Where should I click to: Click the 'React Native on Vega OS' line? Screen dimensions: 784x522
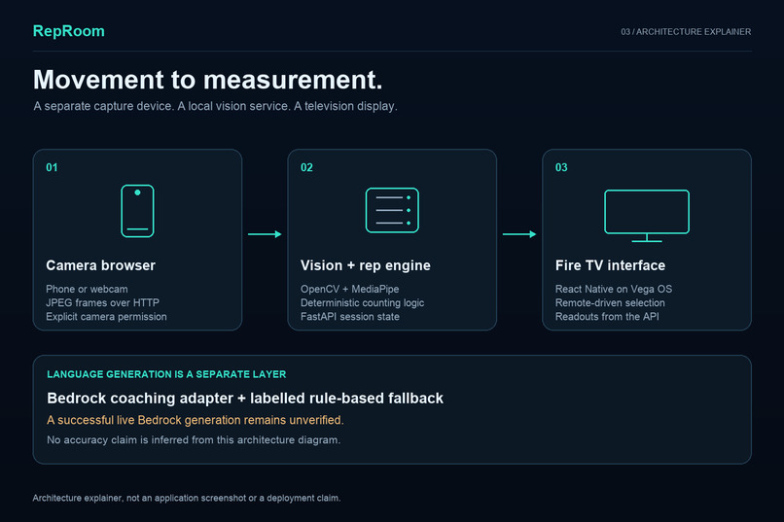[x=614, y=289]
